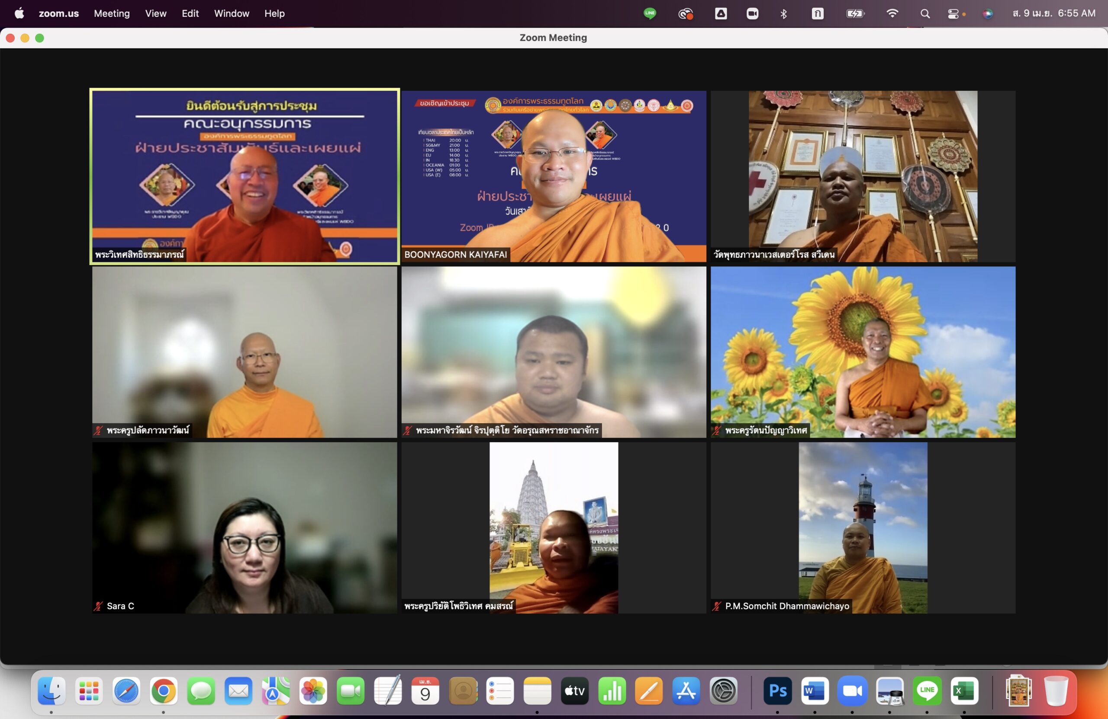Click the LINE menu bar status icon
This screenshot has width=1108, height=719.
tap(650, 13)
